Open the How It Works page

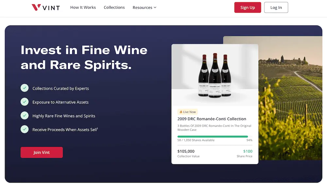pos(83,8)
